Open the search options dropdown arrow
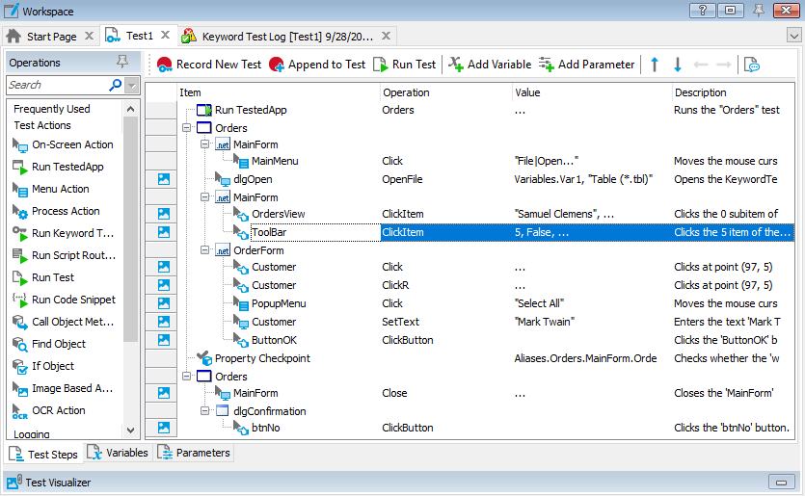 pyautogui.click(x=132, y=86)
